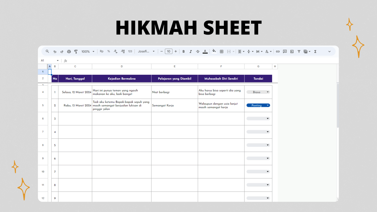The width and height of the screenshot is (377, 212).
Task: Decrease decimal places
Action: pyautogui.click(x=116, y=52)
